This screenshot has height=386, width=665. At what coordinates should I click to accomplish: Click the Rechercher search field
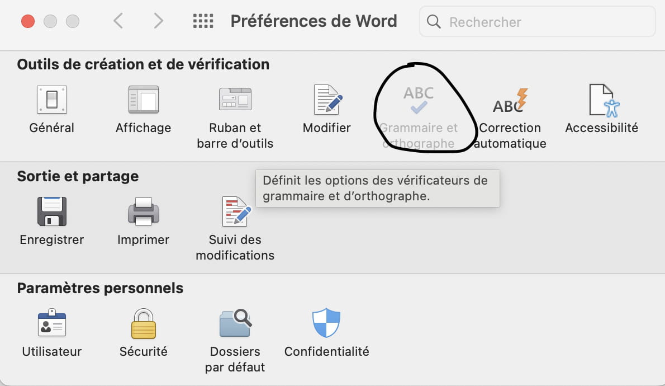(x=538, y=21)
